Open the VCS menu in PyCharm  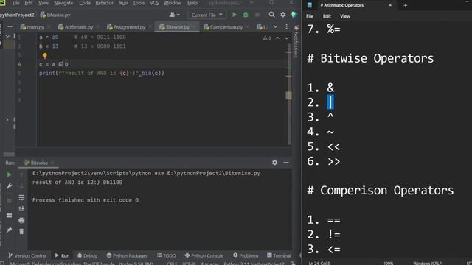[154, 3]
